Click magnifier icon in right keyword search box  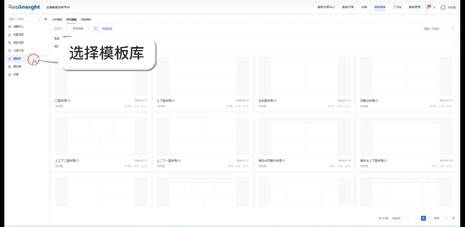[x=452, y=29]
